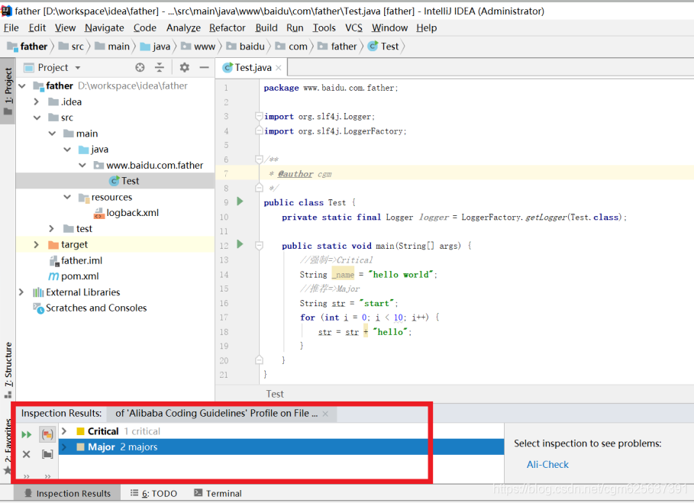Close the Alibaba Coding Guidelines inspection tab
694x503 pixels.
click(x=325, y=414)
